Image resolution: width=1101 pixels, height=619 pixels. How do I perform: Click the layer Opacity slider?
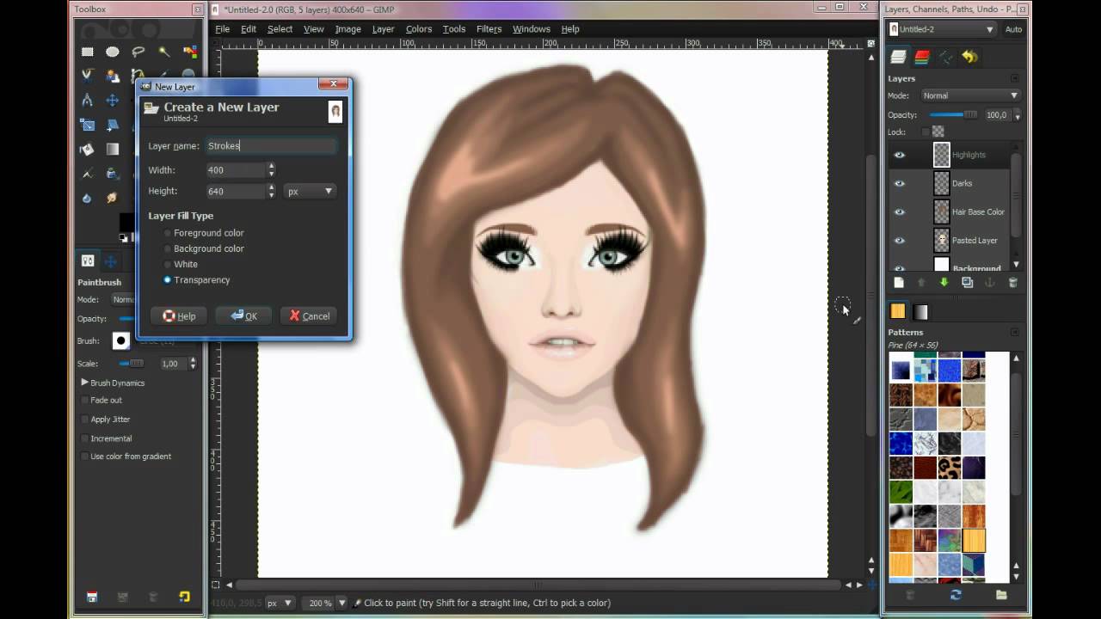(953, 114)
